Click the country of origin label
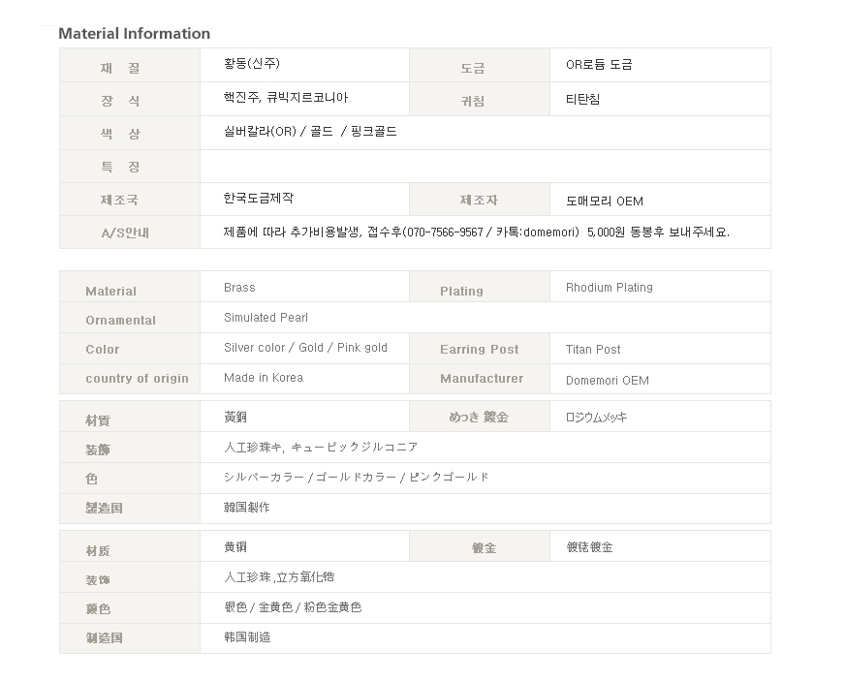Screen dimensions: 845x682 tap(137, 379)
